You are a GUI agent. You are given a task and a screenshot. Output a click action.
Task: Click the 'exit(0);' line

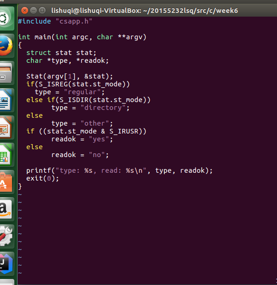[x=42, y=178]
